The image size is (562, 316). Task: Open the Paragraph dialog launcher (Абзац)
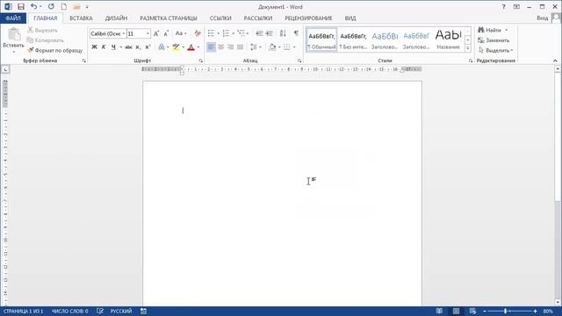(299, 61)
